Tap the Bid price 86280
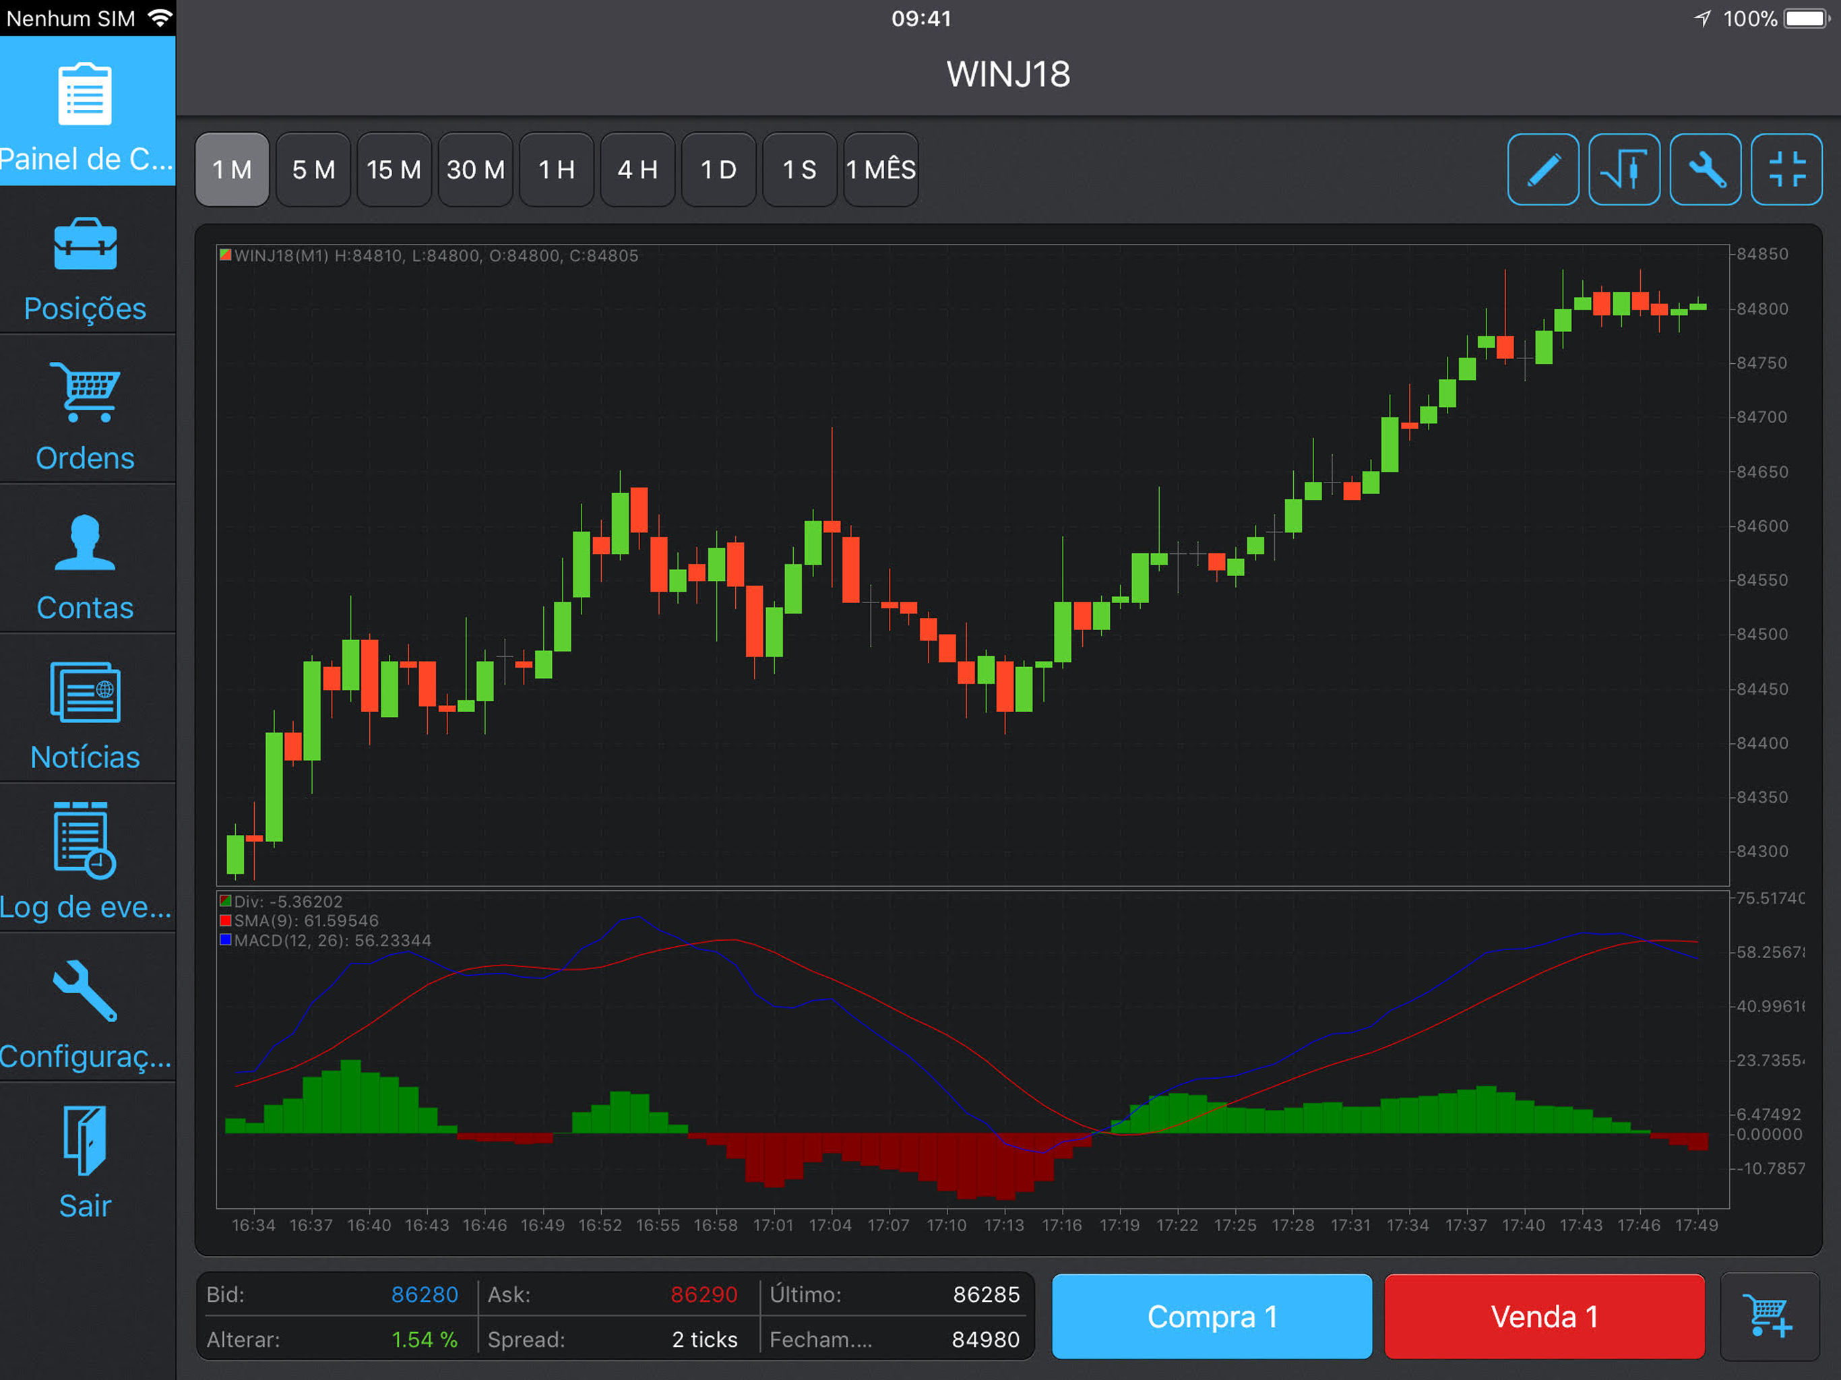This screenshot has height=1380, width=1841. click(424, 1294)
